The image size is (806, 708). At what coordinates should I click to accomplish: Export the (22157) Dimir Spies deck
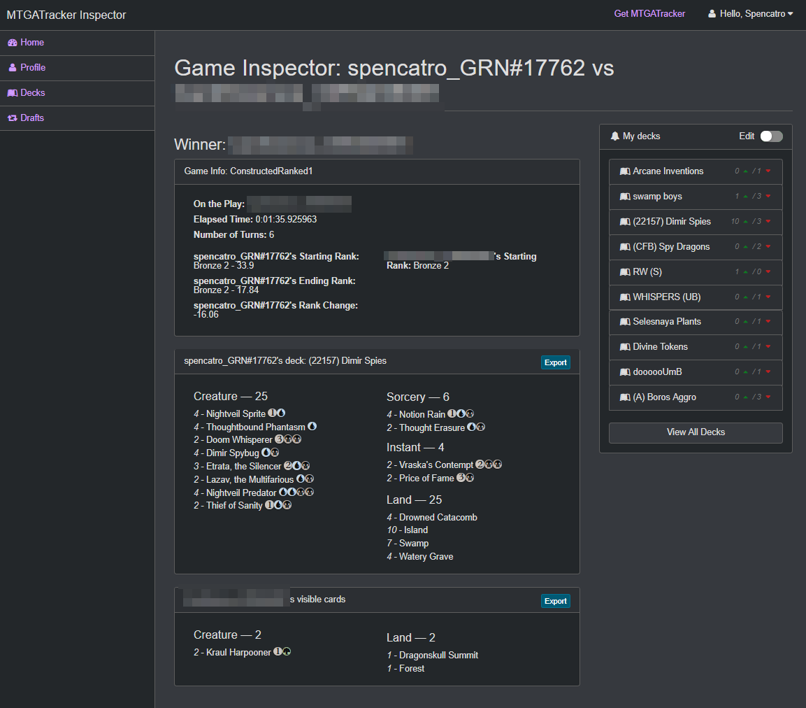pyautogui.click(x=555, y=363)
